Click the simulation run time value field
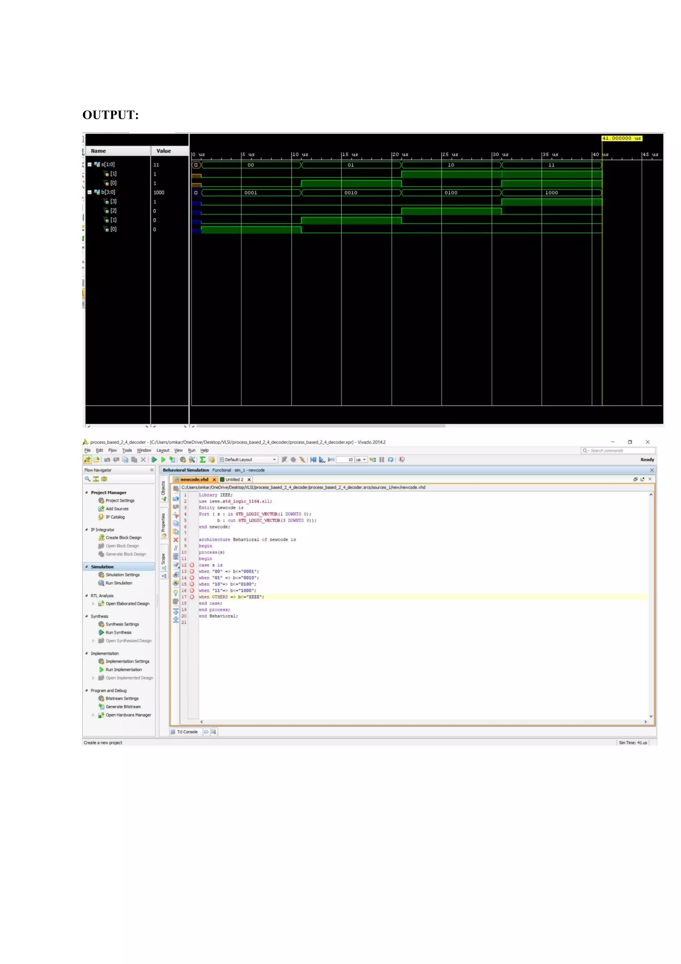This screenshot has height=964, width=681. pyautogui.click(x=346, y=460)
